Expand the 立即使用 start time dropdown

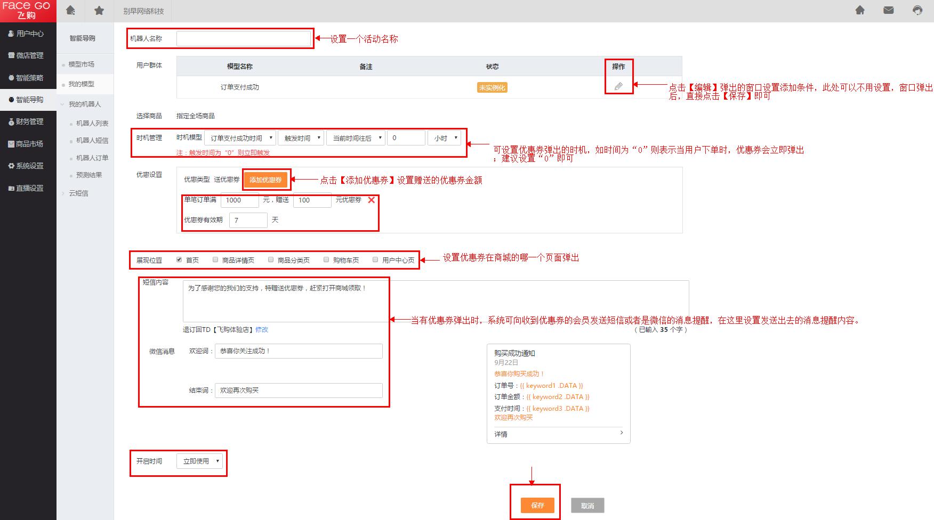pos(200,461)
